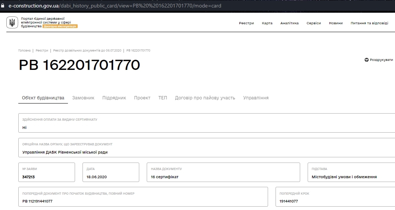The image size is (395, 210).
Task: Click previous step value 191441077
Action: (x=289, y=201)
